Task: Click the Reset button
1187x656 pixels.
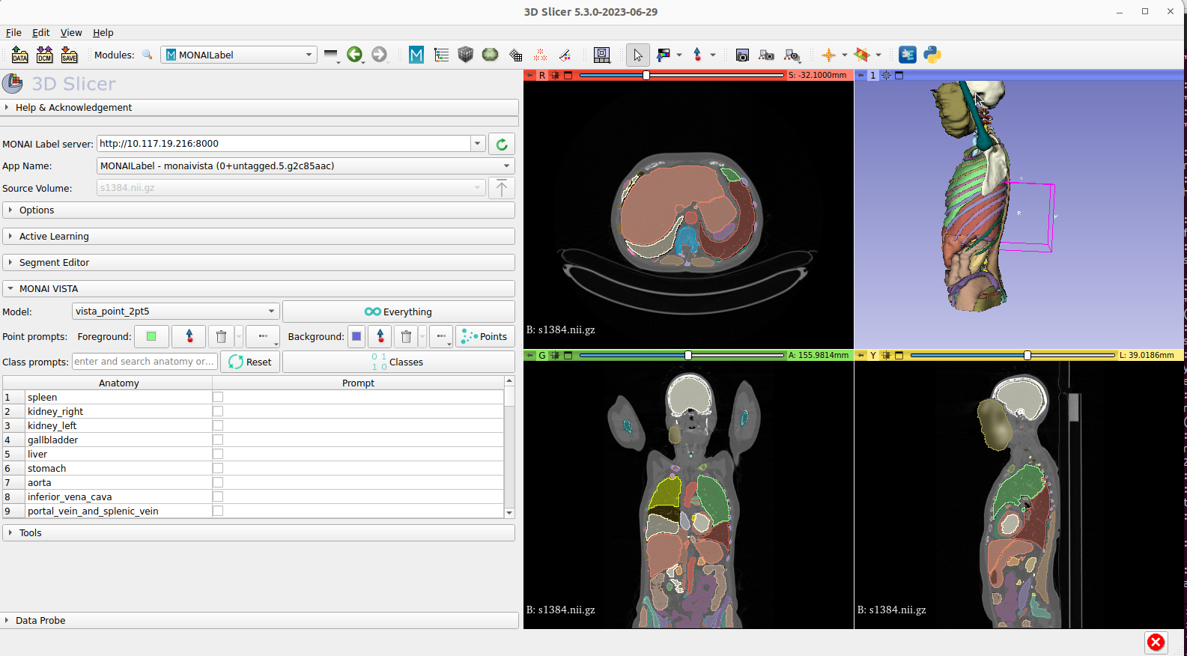Action: point(250,362)
